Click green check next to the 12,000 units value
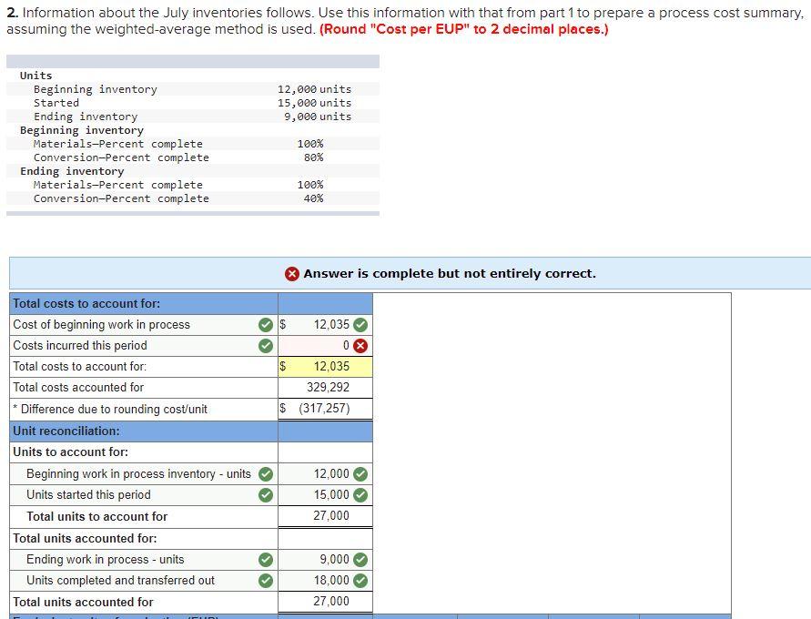Screen dimensions: 811x619 tap(360, 473)
